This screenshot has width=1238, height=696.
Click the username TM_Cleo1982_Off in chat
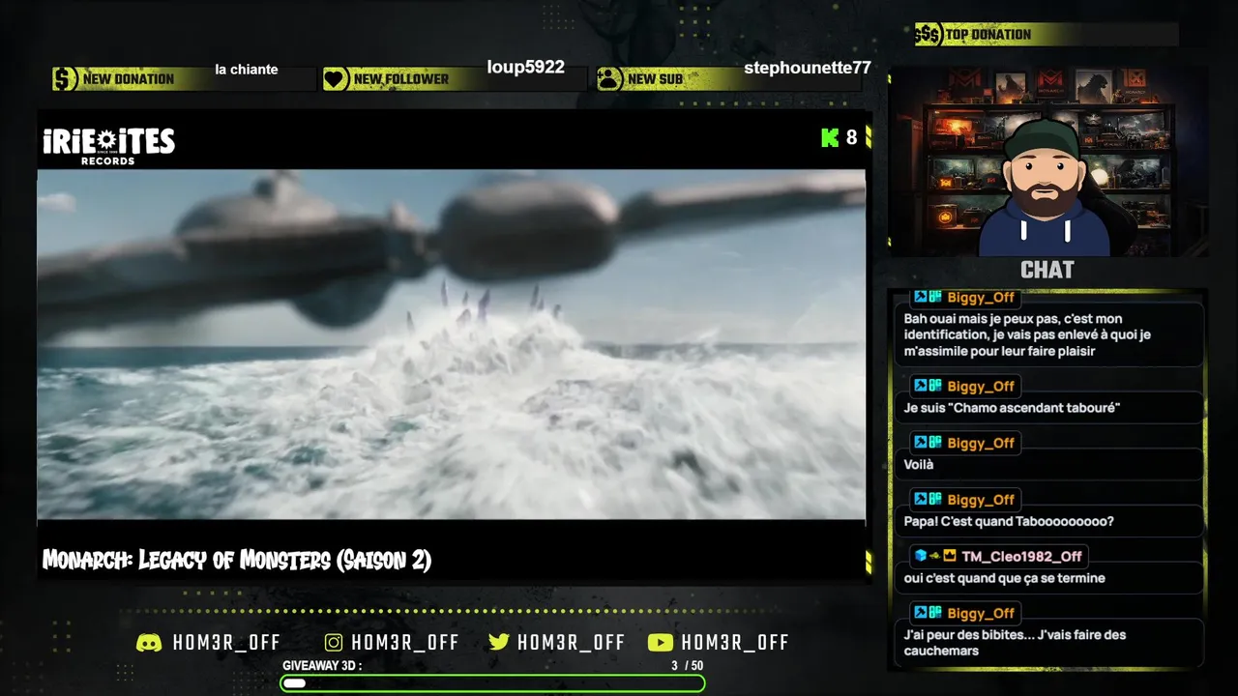[1021, 556]
